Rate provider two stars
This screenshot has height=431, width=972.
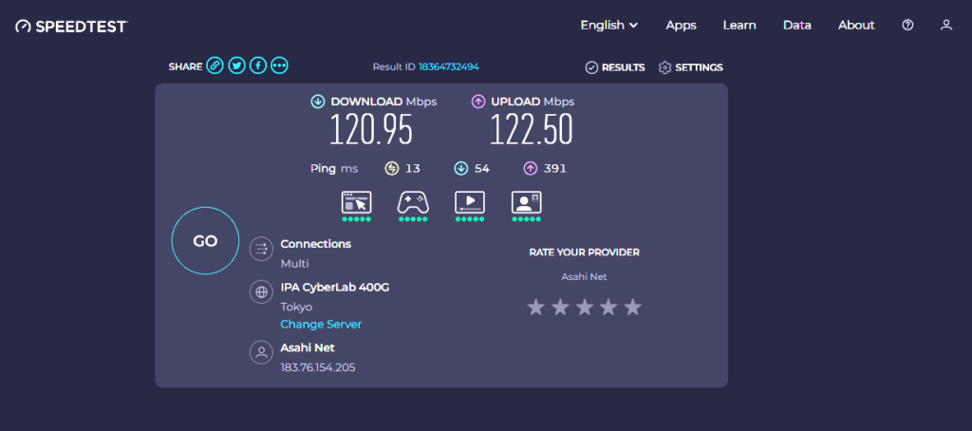[560, 307]
